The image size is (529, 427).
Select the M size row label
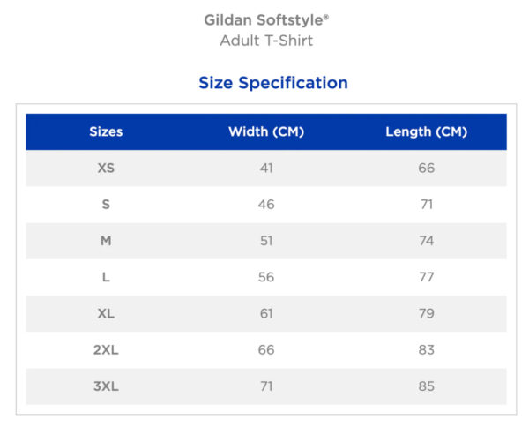pos(106,241)
